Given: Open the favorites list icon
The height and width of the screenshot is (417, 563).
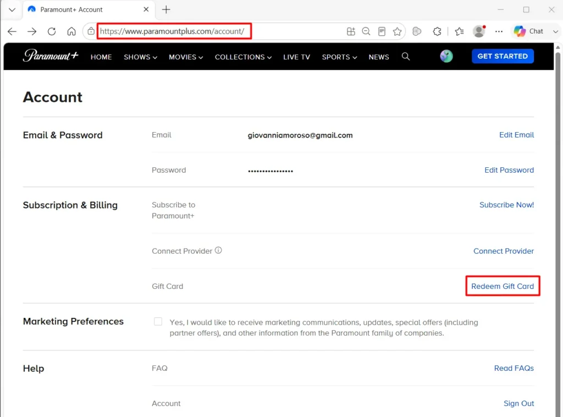Looking at the screenshot, I should [459, 31].
